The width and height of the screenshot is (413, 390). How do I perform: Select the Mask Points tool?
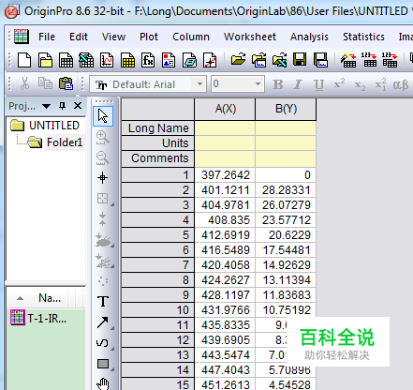103,240
